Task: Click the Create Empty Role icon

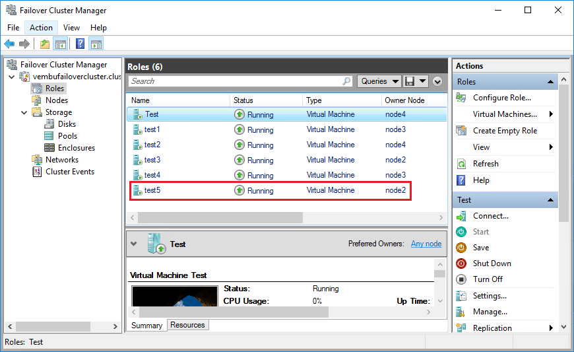Action: point(461,131)
